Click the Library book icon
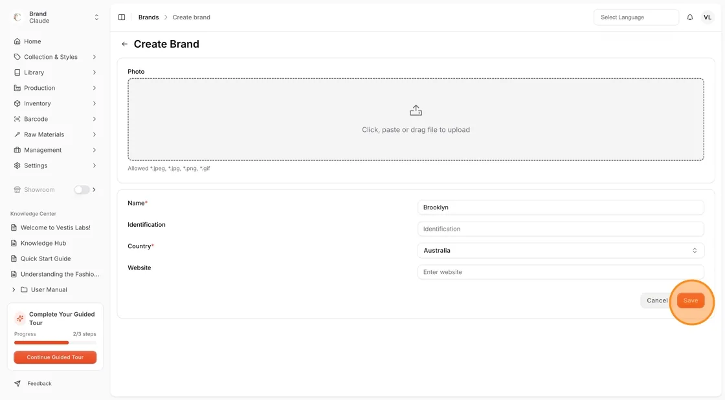 click(x=17, y=72)
